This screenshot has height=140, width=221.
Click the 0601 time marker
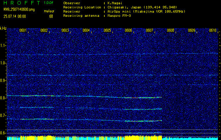pyautogui.click(x=23, y=30)
